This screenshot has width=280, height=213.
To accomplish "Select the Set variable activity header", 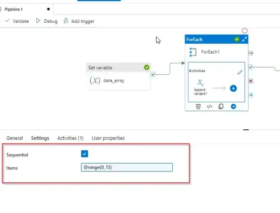I will 118,68.
